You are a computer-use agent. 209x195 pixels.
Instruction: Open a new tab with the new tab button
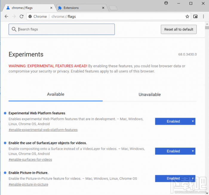pos(113,8)
